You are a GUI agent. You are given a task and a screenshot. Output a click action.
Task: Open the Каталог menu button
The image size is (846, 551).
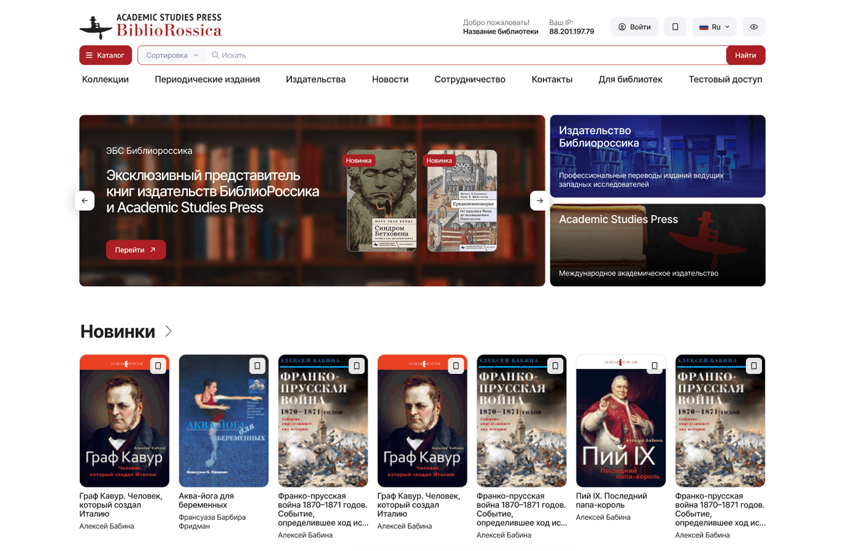click(x=105, y=55)
